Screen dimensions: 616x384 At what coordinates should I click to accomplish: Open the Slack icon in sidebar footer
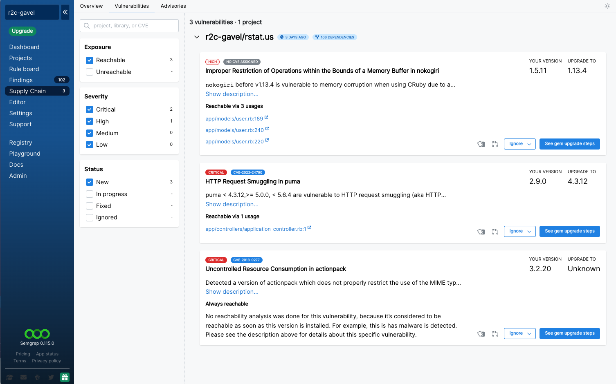[x=37, y=377]
